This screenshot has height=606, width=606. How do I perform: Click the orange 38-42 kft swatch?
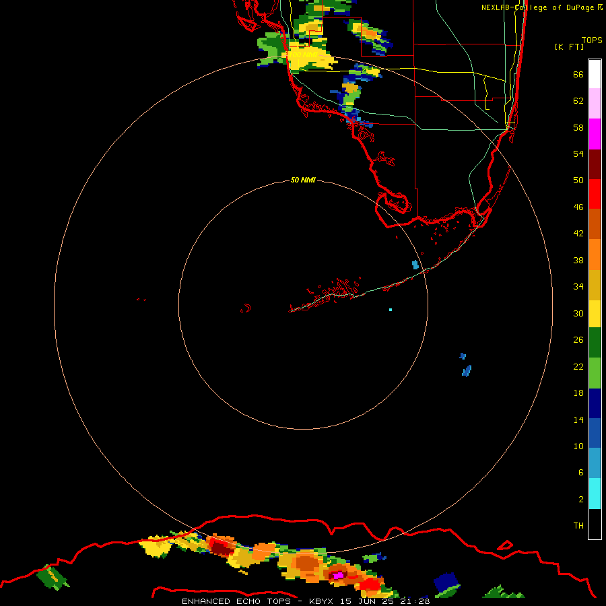(x=595, y=255)
